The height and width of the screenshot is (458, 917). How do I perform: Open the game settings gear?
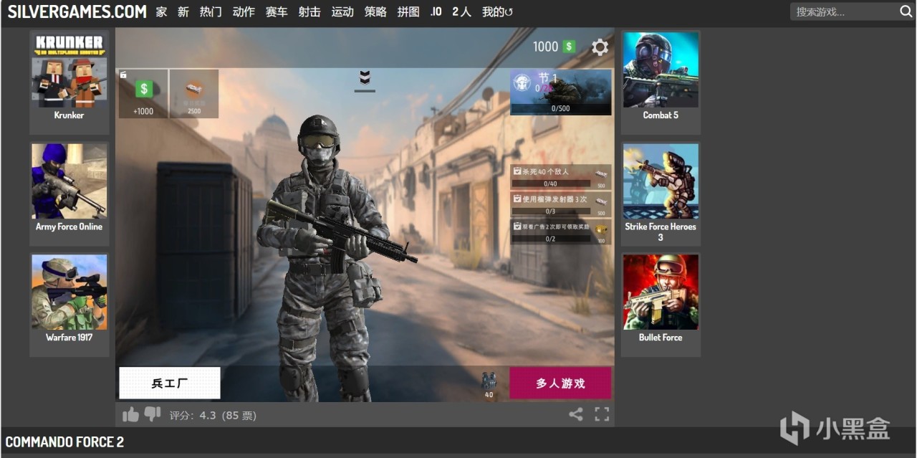click(x=600, y=47)
